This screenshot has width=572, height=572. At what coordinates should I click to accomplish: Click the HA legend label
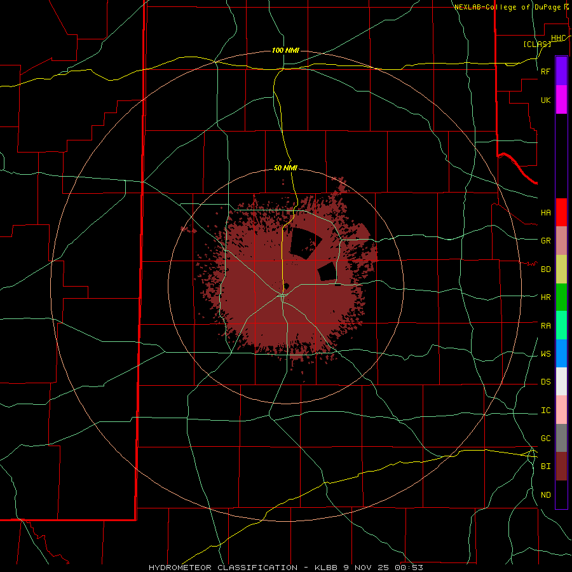coord(545,212)
